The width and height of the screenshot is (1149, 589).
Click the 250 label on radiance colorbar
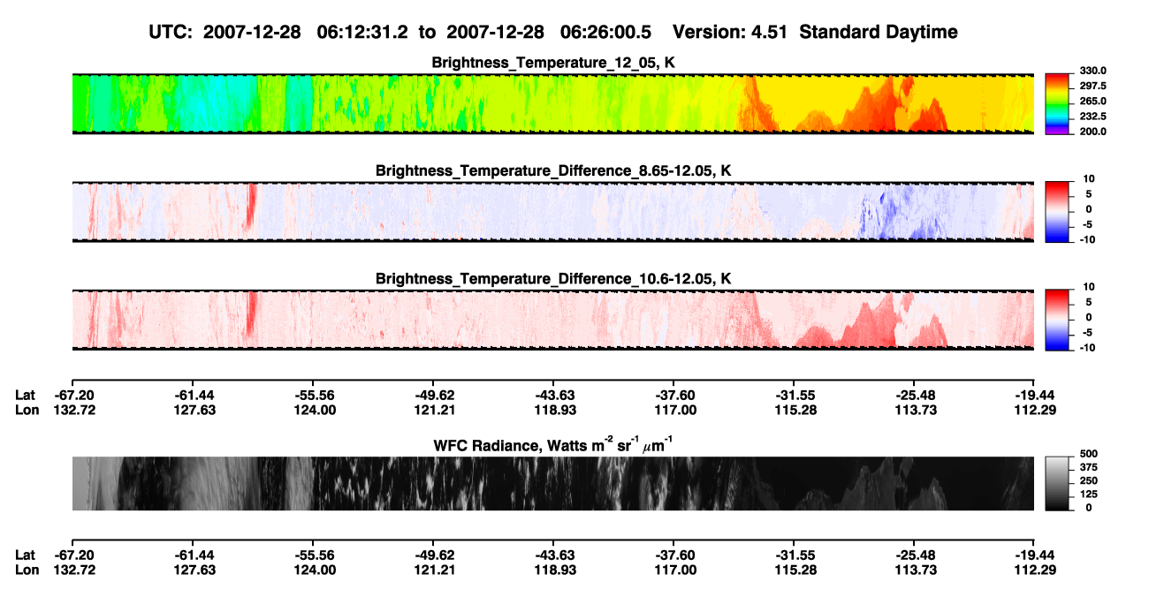1088,481
